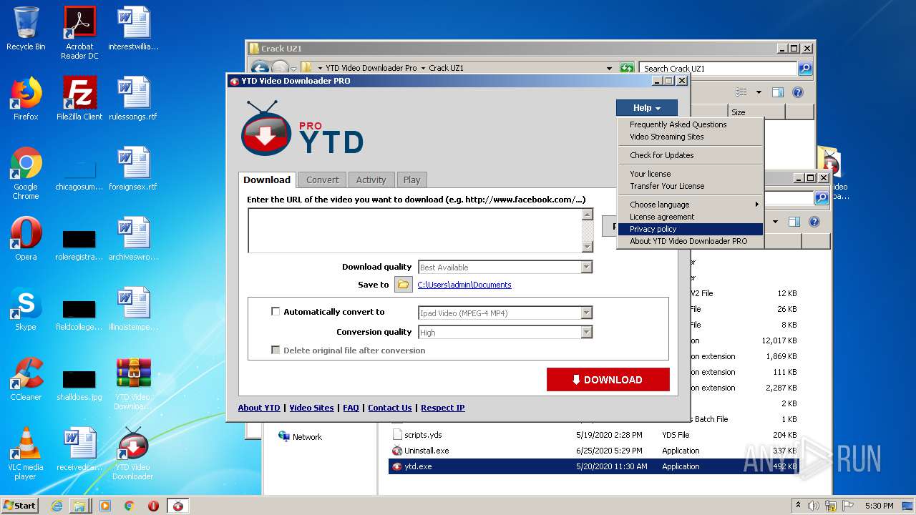Select the archiveswro document on desktop
Viewport: 916px width, 515px height.
[133, 239]
